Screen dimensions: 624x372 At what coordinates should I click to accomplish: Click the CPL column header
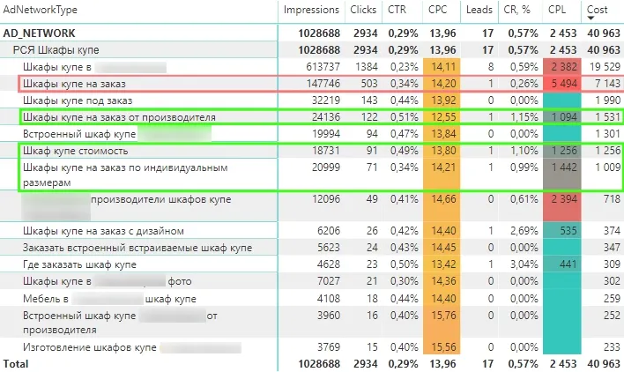click(x=557, y=10)
